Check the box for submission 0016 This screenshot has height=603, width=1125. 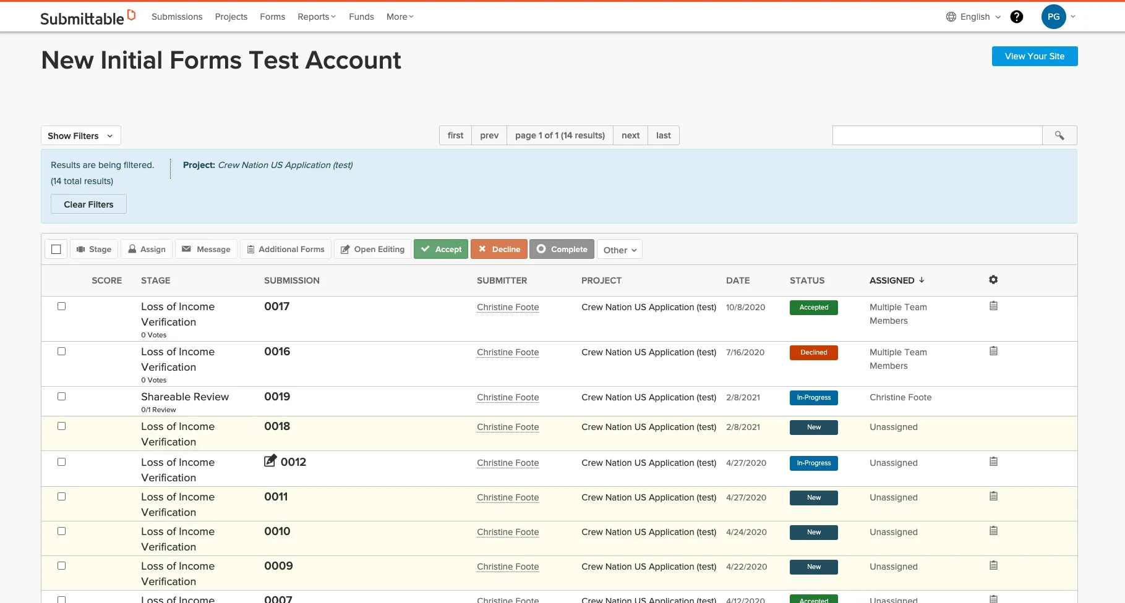coord(61,352)
